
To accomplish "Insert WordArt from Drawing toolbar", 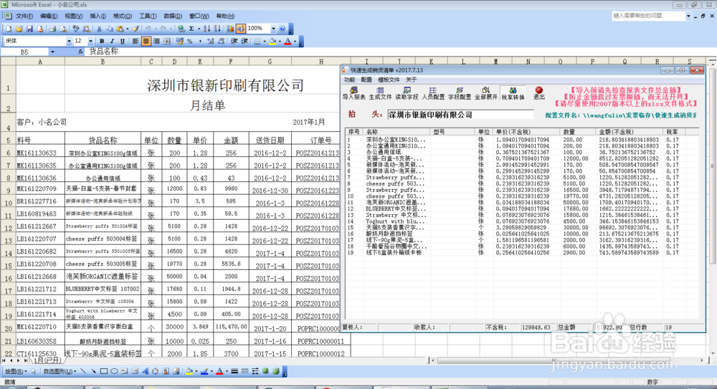I will (x=146, y=371).
